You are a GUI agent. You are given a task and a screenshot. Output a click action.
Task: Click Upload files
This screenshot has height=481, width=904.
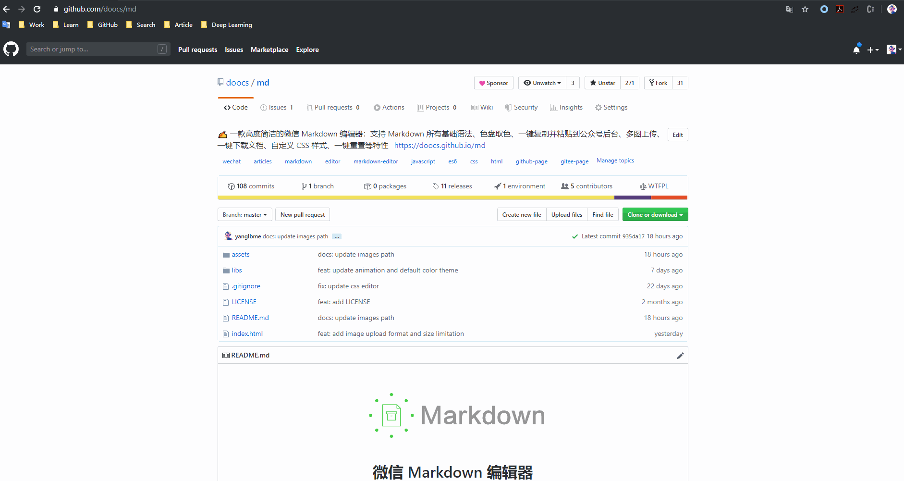coord(567,214)
